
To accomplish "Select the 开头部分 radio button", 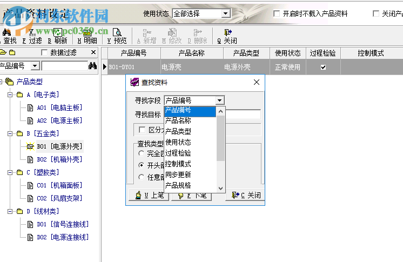I will pyautogui.click(x=141, y=165).
